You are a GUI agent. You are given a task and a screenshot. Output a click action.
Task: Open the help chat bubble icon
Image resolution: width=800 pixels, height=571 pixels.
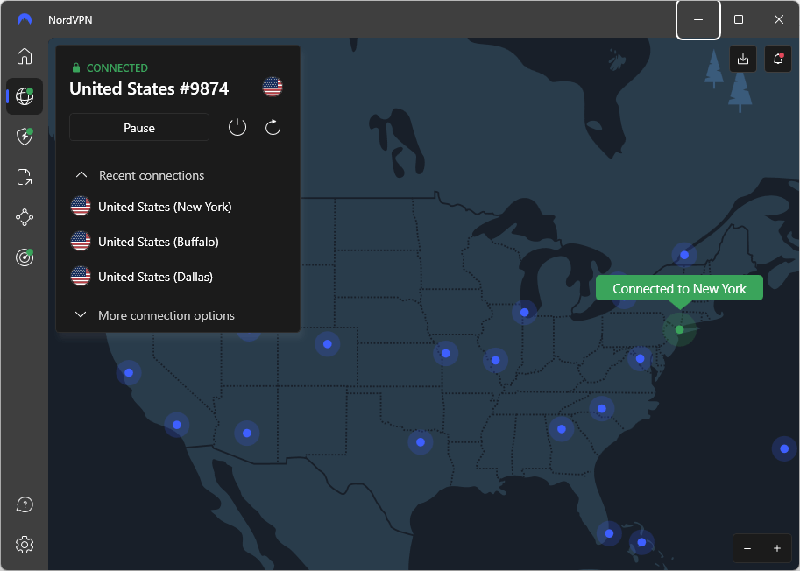pos(25,504)
